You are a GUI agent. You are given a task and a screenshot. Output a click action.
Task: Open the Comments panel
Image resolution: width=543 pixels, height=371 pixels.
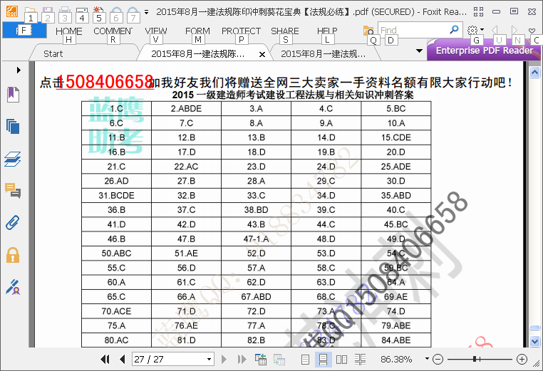click(x=13, y=190)
